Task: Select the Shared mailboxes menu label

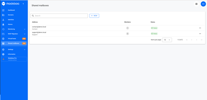Action: click(13, 44)
